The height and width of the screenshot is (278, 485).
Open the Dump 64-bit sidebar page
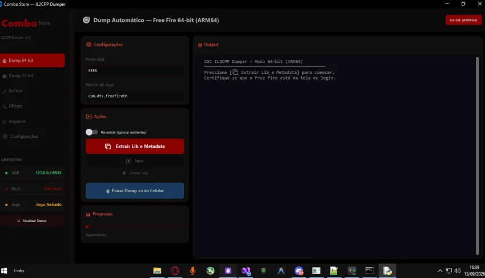coord(32,61)
